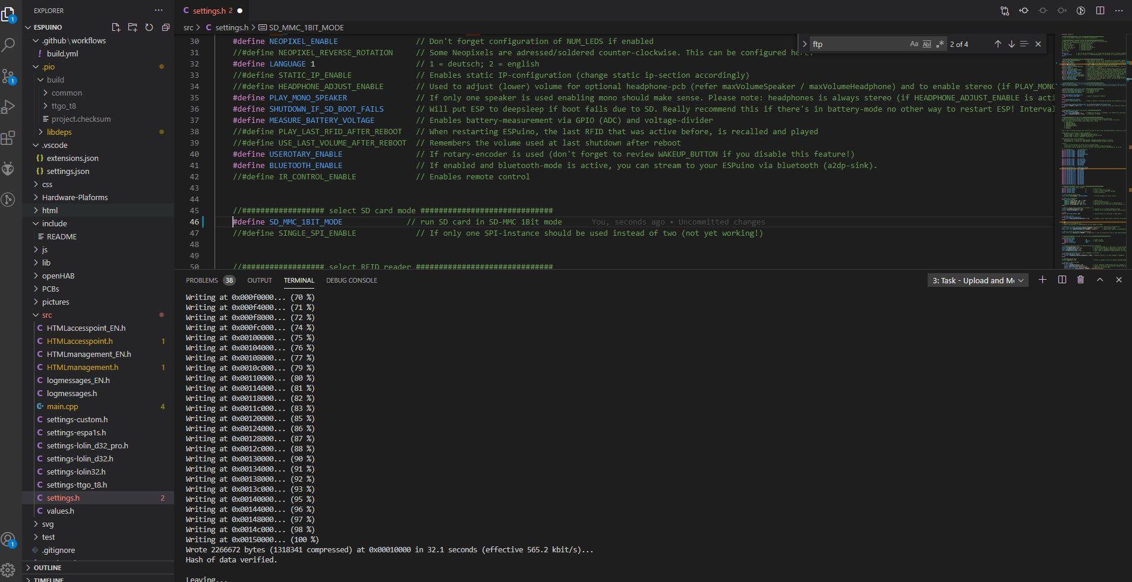Open the Extensions view
The width and height of the screenshot is (1132, 582).
(9, 138)
